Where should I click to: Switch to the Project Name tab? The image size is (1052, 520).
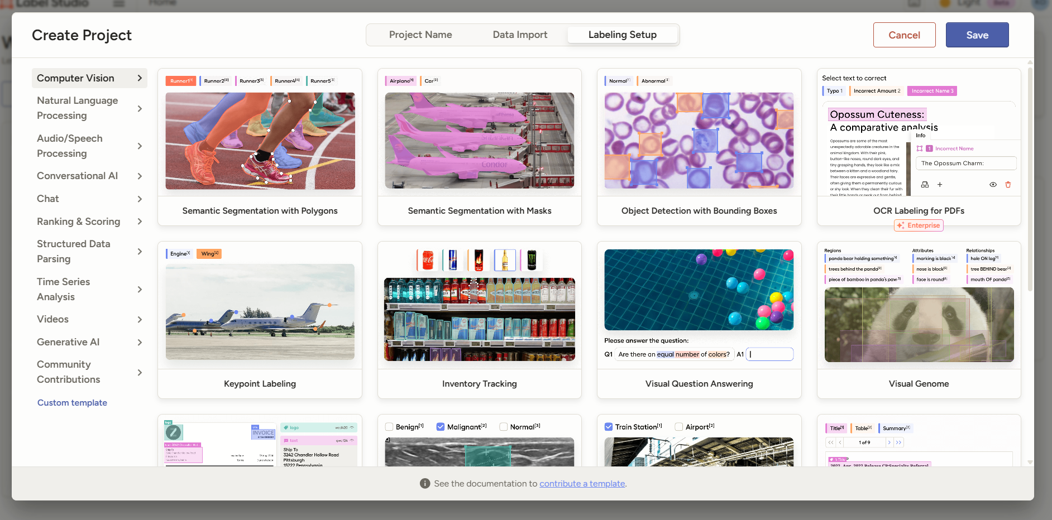(420, 35)
